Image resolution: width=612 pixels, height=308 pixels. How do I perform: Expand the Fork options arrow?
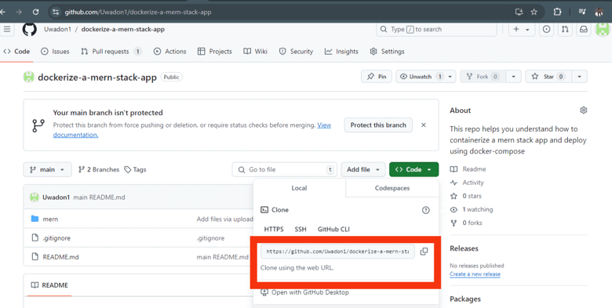(514, 77)
